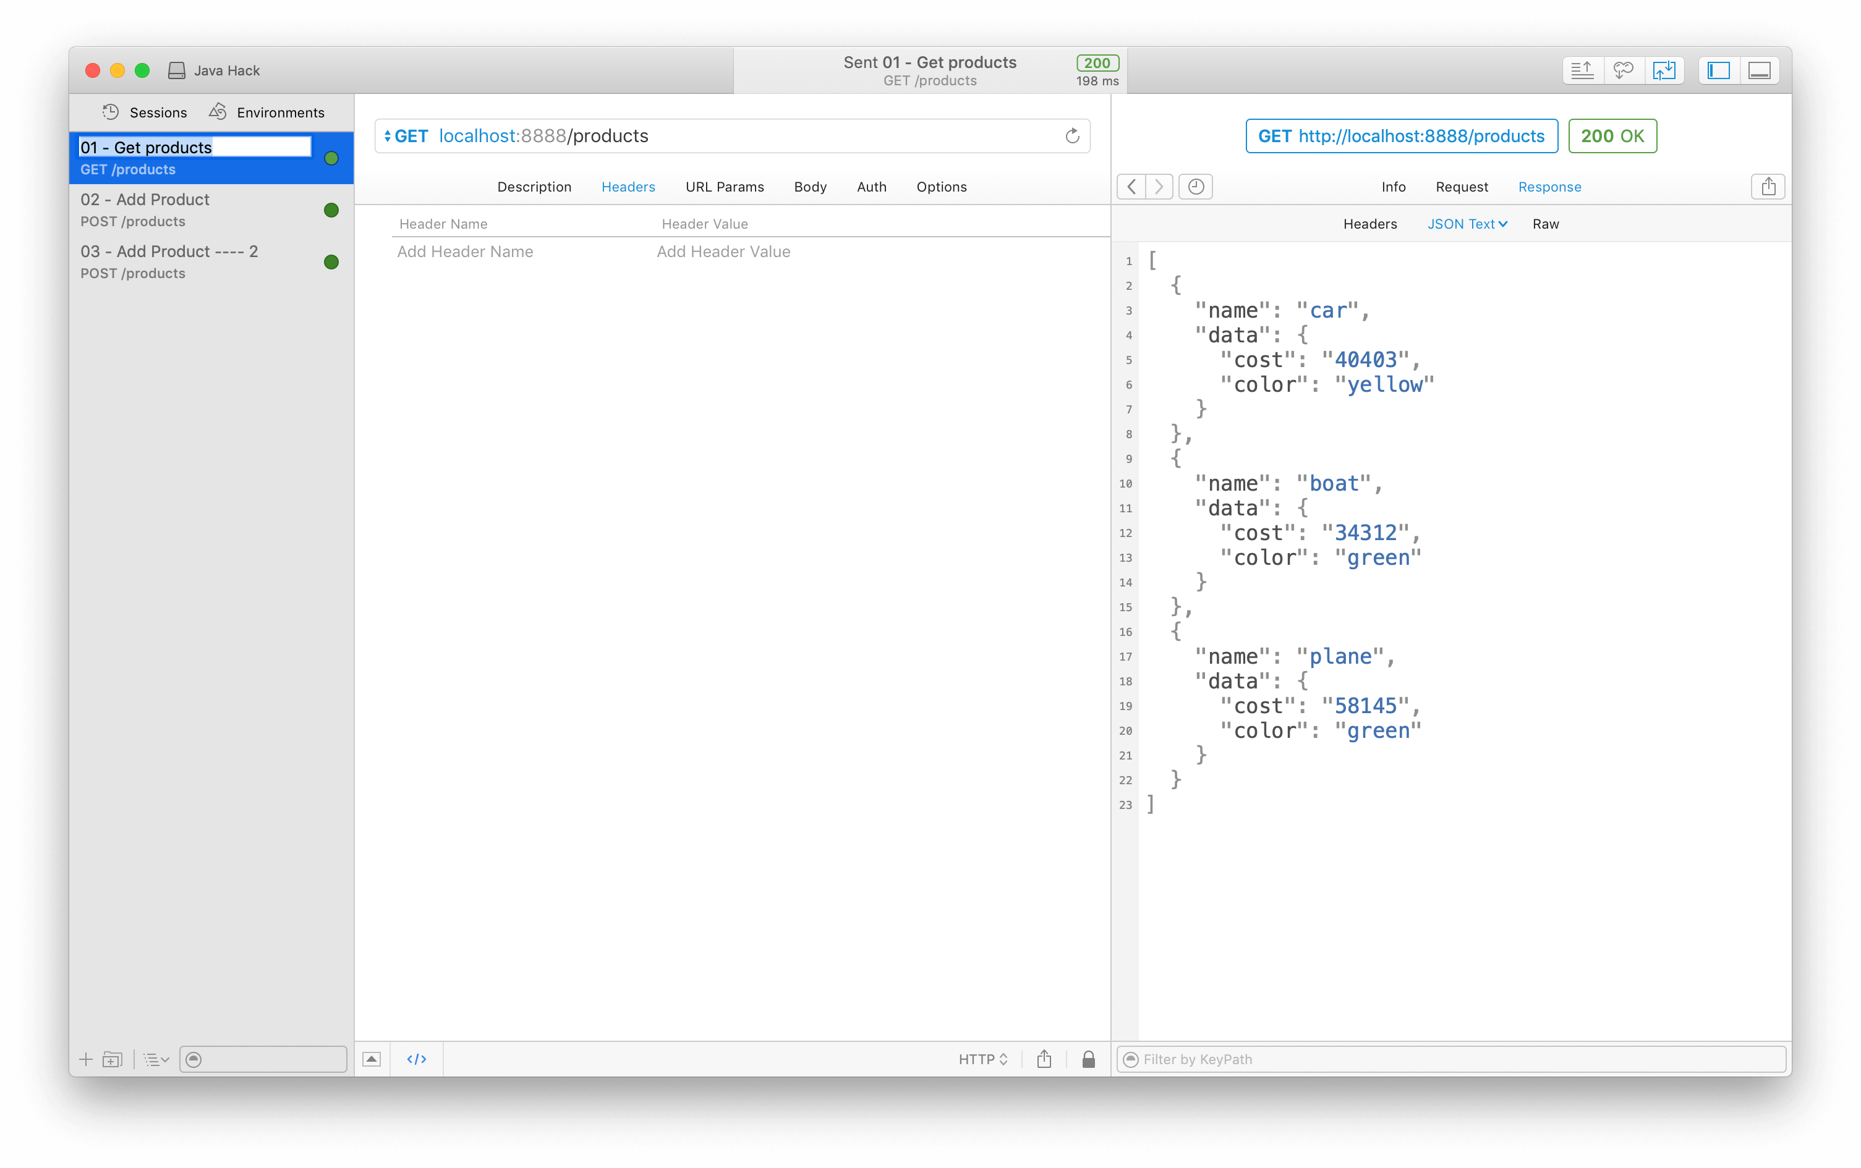
Task: Toggle the request/response exchange view button
Action: tap(1664, 70)
